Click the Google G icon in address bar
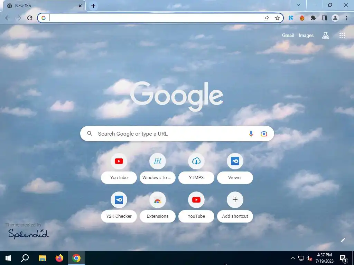Viewport: 354px width, 265px height. [x=44, y=18]
